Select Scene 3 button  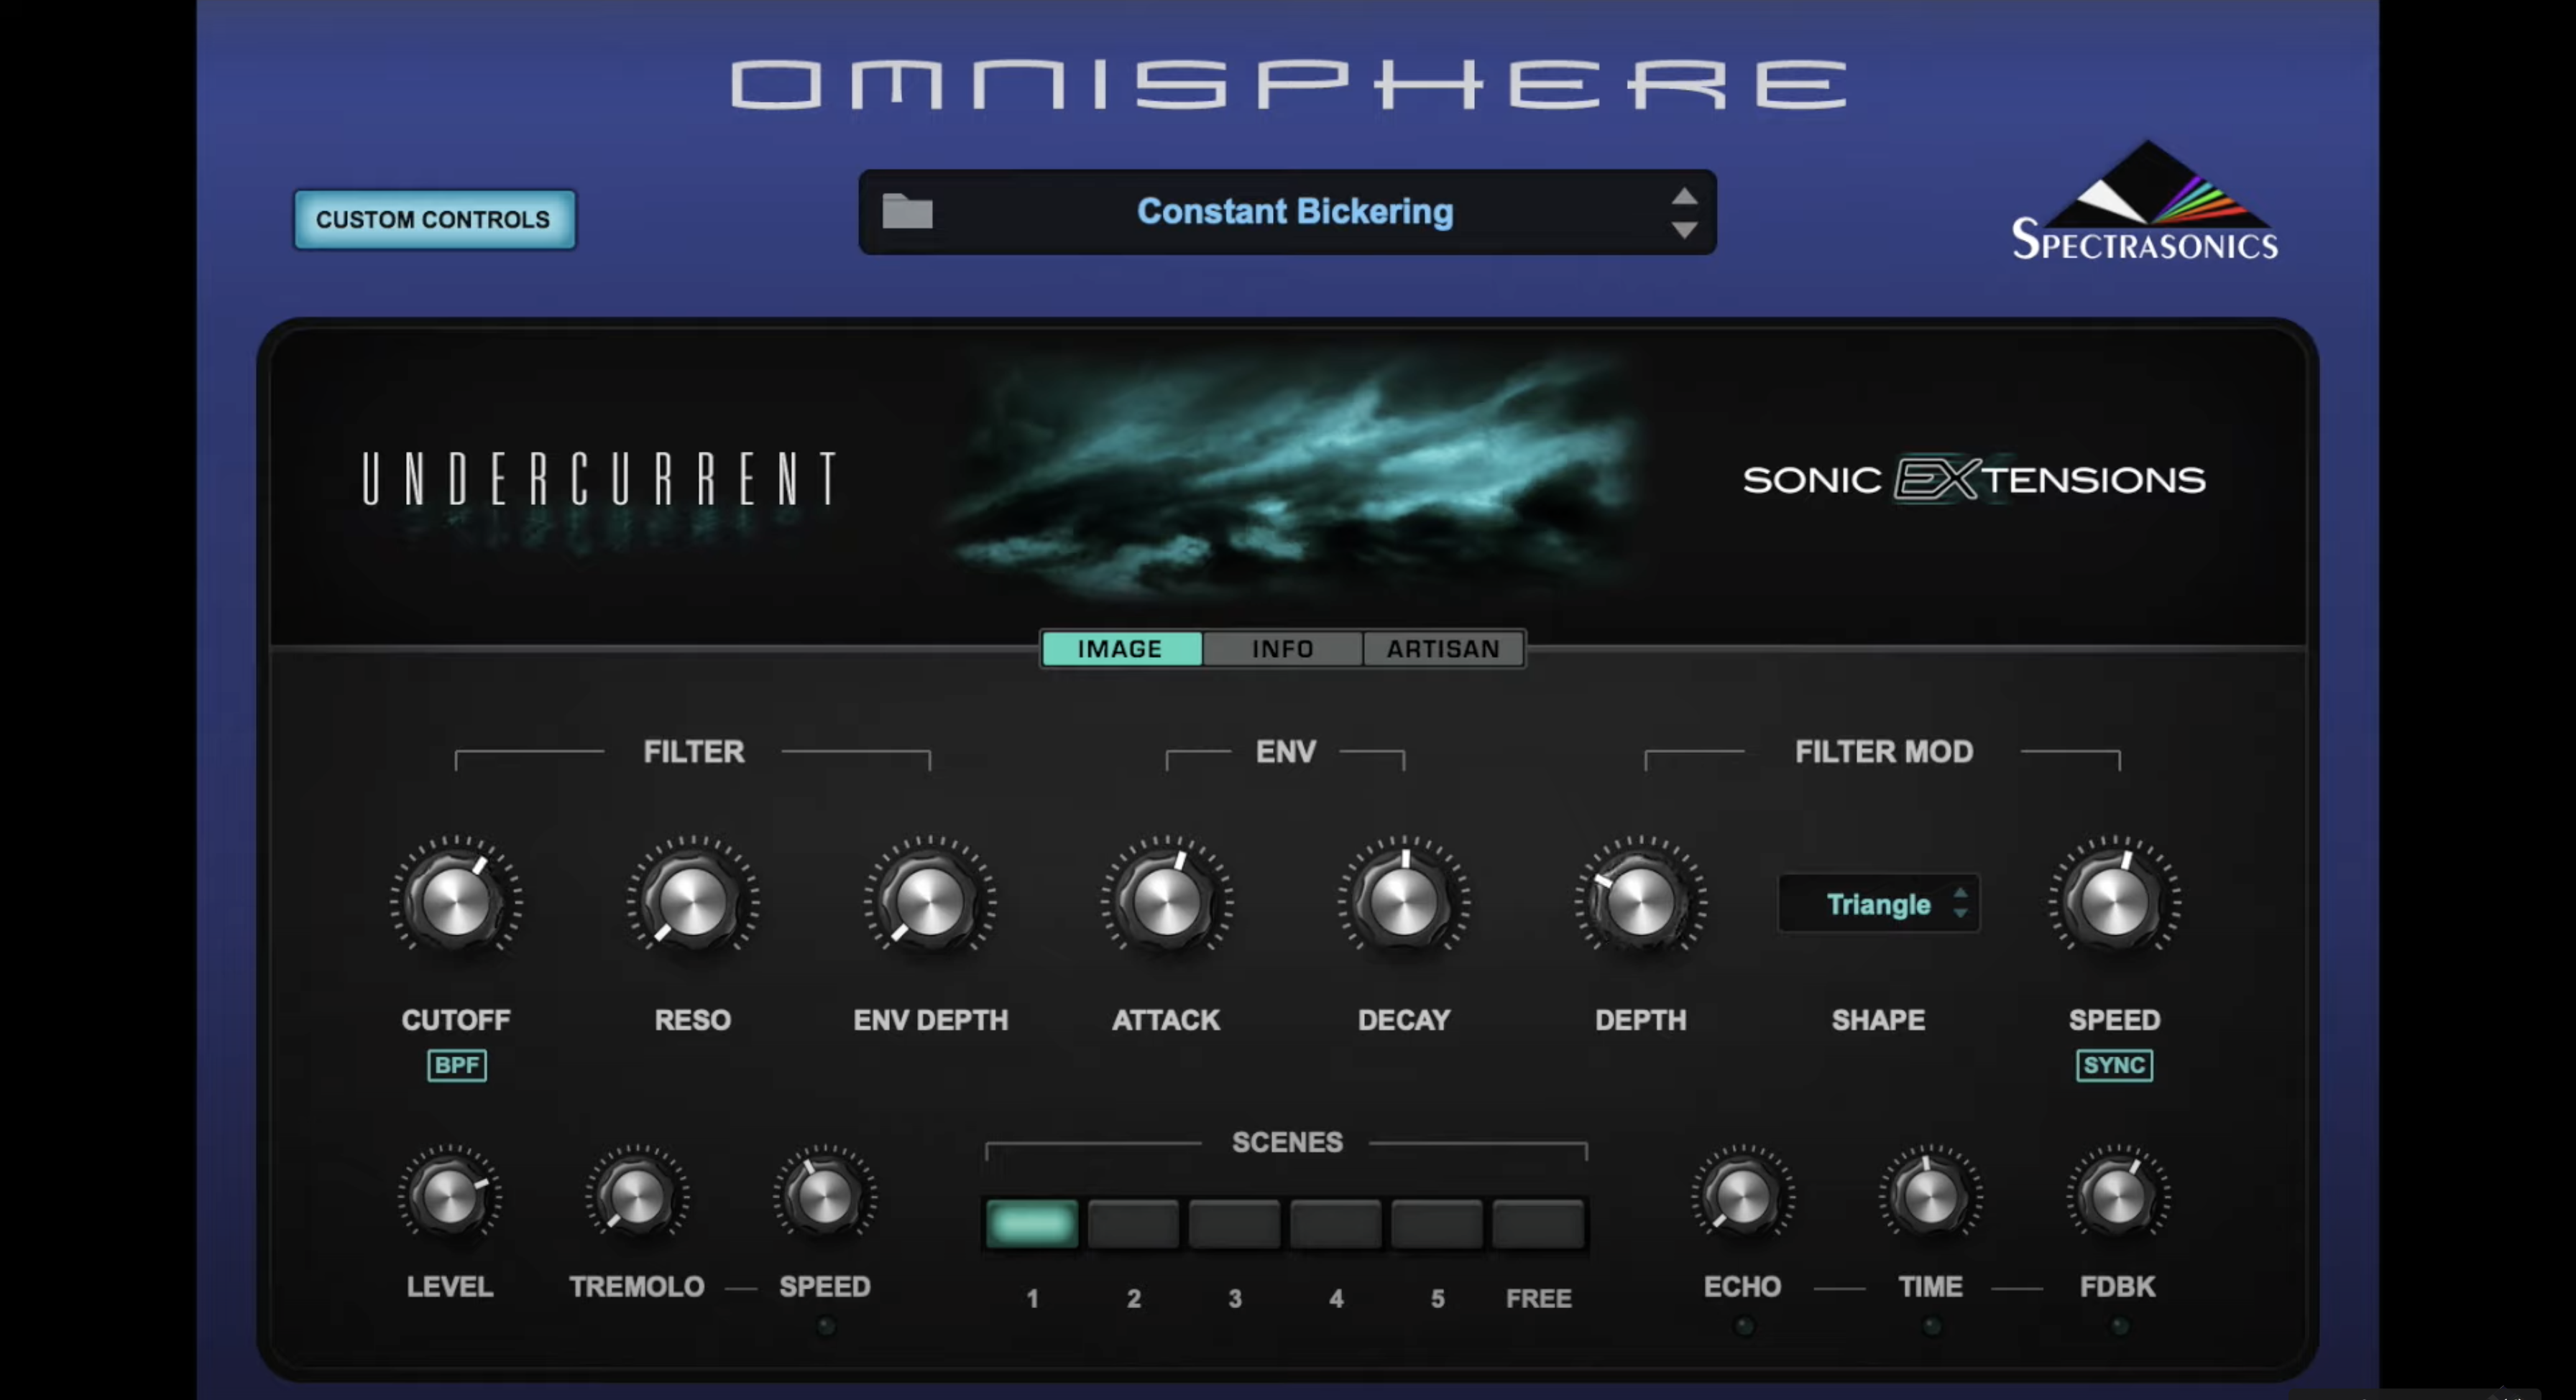click(1234, 1224)
